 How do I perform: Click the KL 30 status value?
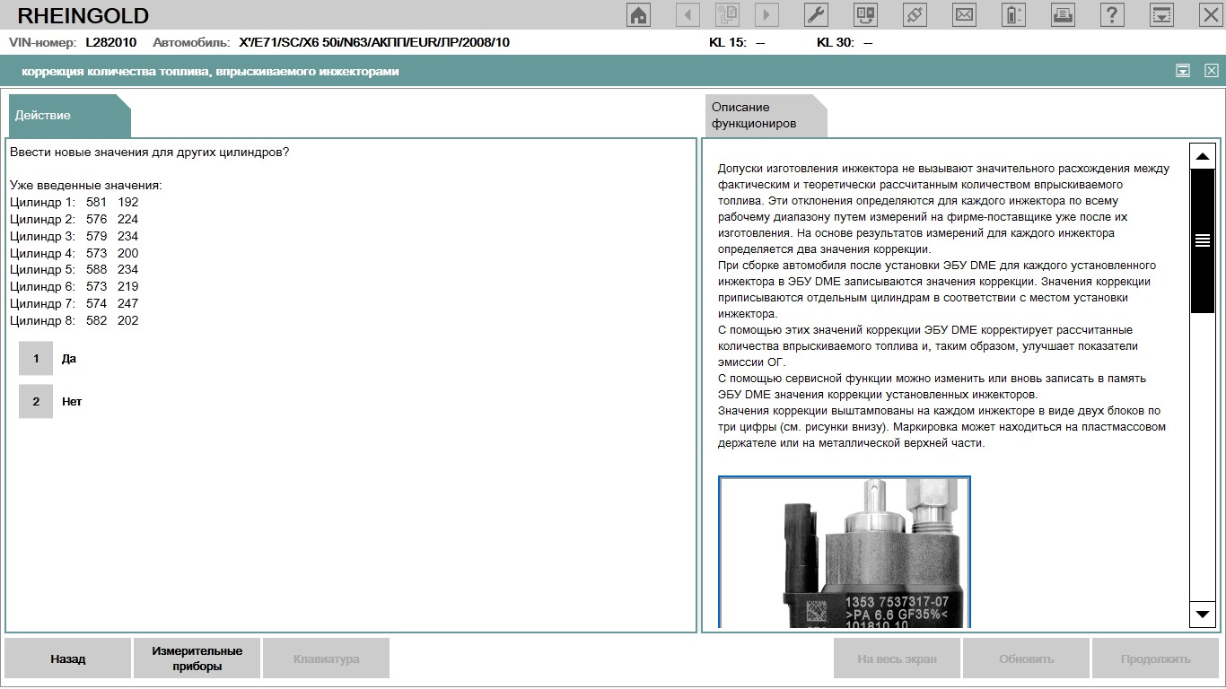pyautogui.click(x=868, y=42)
